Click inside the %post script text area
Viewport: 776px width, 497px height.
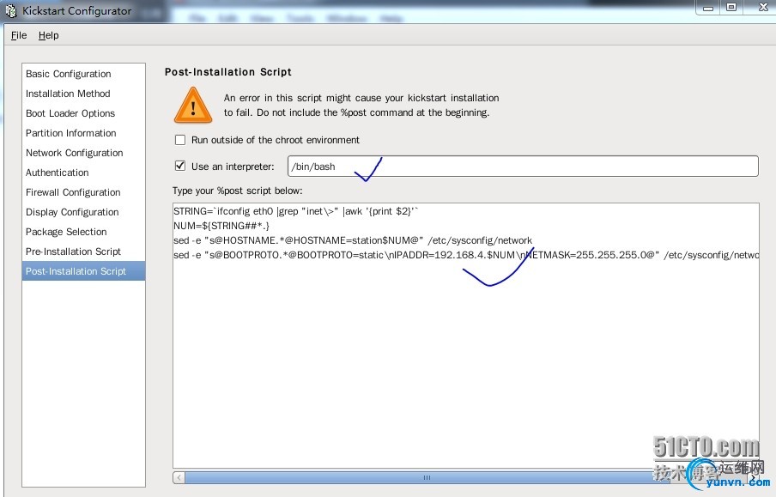(466, 335)
